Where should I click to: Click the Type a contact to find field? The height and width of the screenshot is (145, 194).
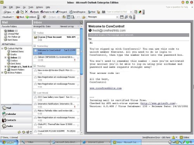(118, 12)
